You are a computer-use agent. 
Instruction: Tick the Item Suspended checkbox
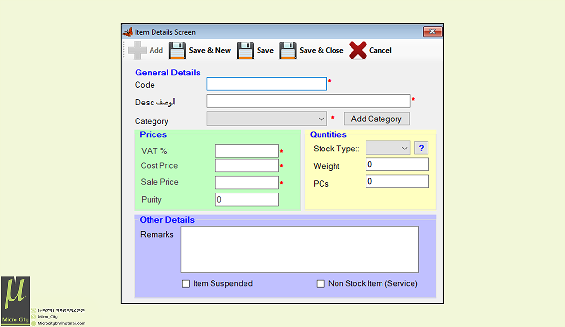click(x=185, y=284)
